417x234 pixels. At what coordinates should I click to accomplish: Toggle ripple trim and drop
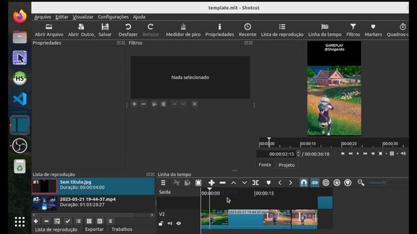[x=326, y=183]
